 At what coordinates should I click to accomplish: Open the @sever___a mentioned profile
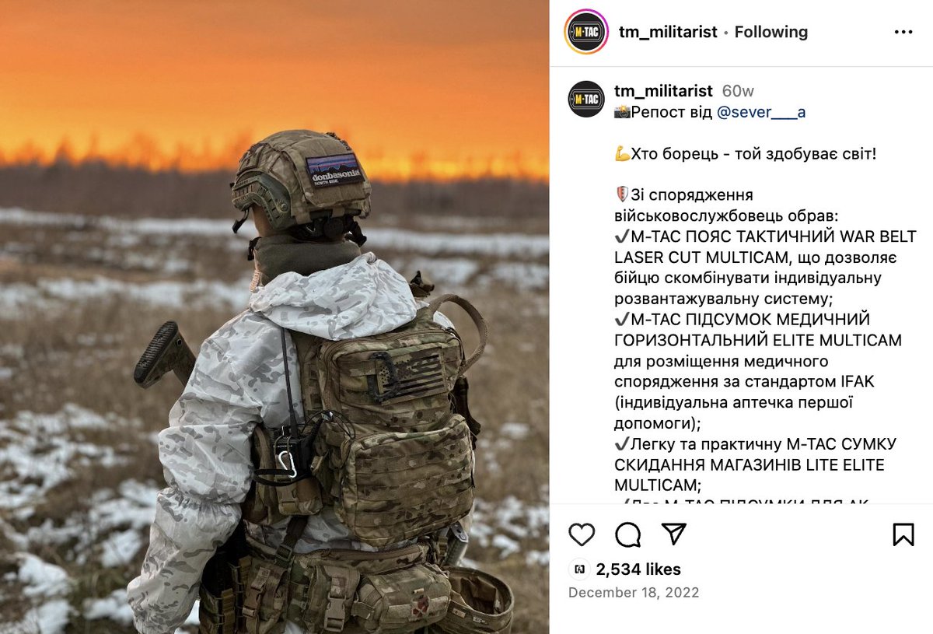pyautogui.click(x=760, y=112)
